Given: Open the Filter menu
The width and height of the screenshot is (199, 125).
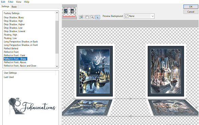Looking at the screenshot, I should (11, 2).
